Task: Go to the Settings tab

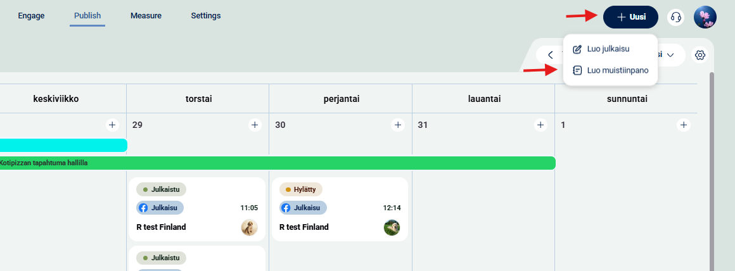Action: click(206, 15)
